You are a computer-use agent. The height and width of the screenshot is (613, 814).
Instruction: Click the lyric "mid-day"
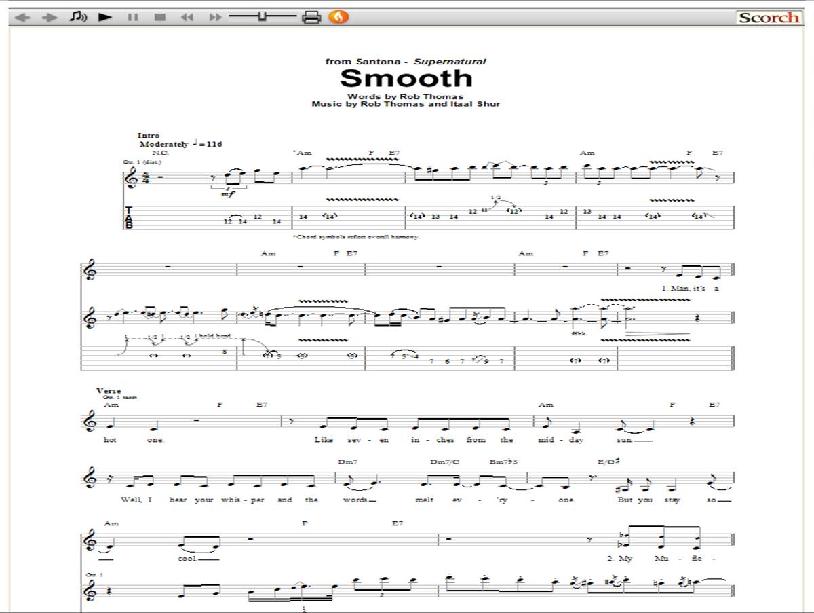pyautogui.click(x=560, y=440)
